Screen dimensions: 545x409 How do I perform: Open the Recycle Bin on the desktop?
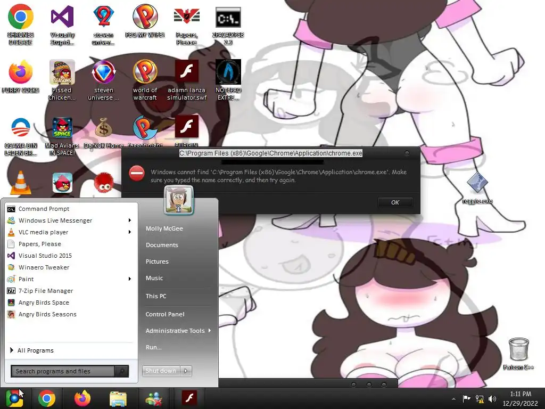tap(518, 349)
